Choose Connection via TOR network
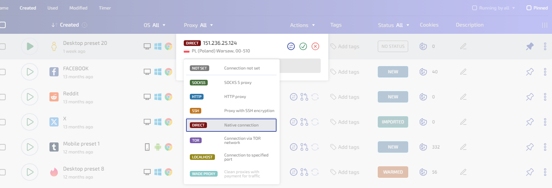 click(x=231, y=140)
